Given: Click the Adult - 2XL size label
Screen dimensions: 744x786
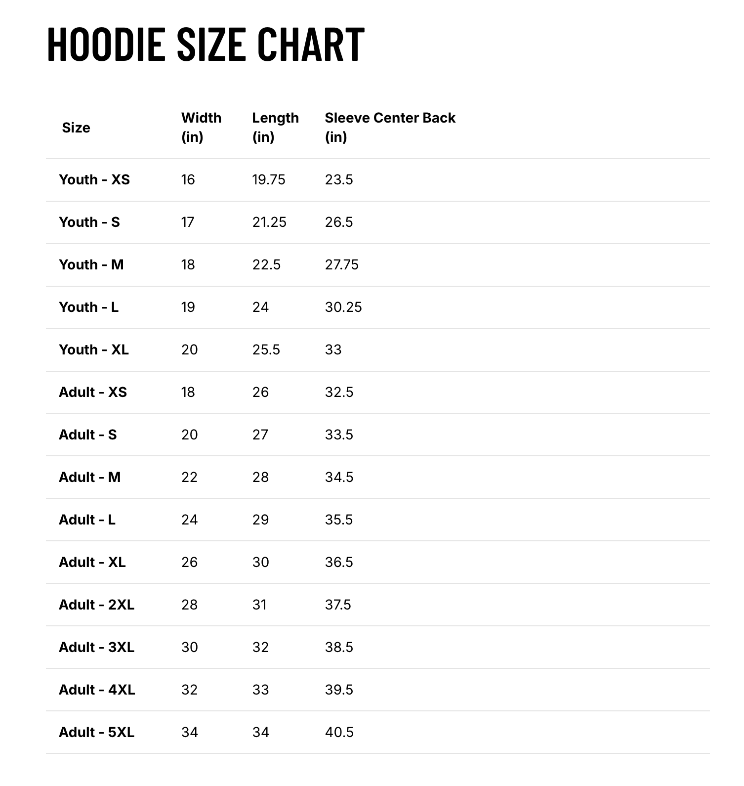Looking at the screenshot, I should [97, 605].
